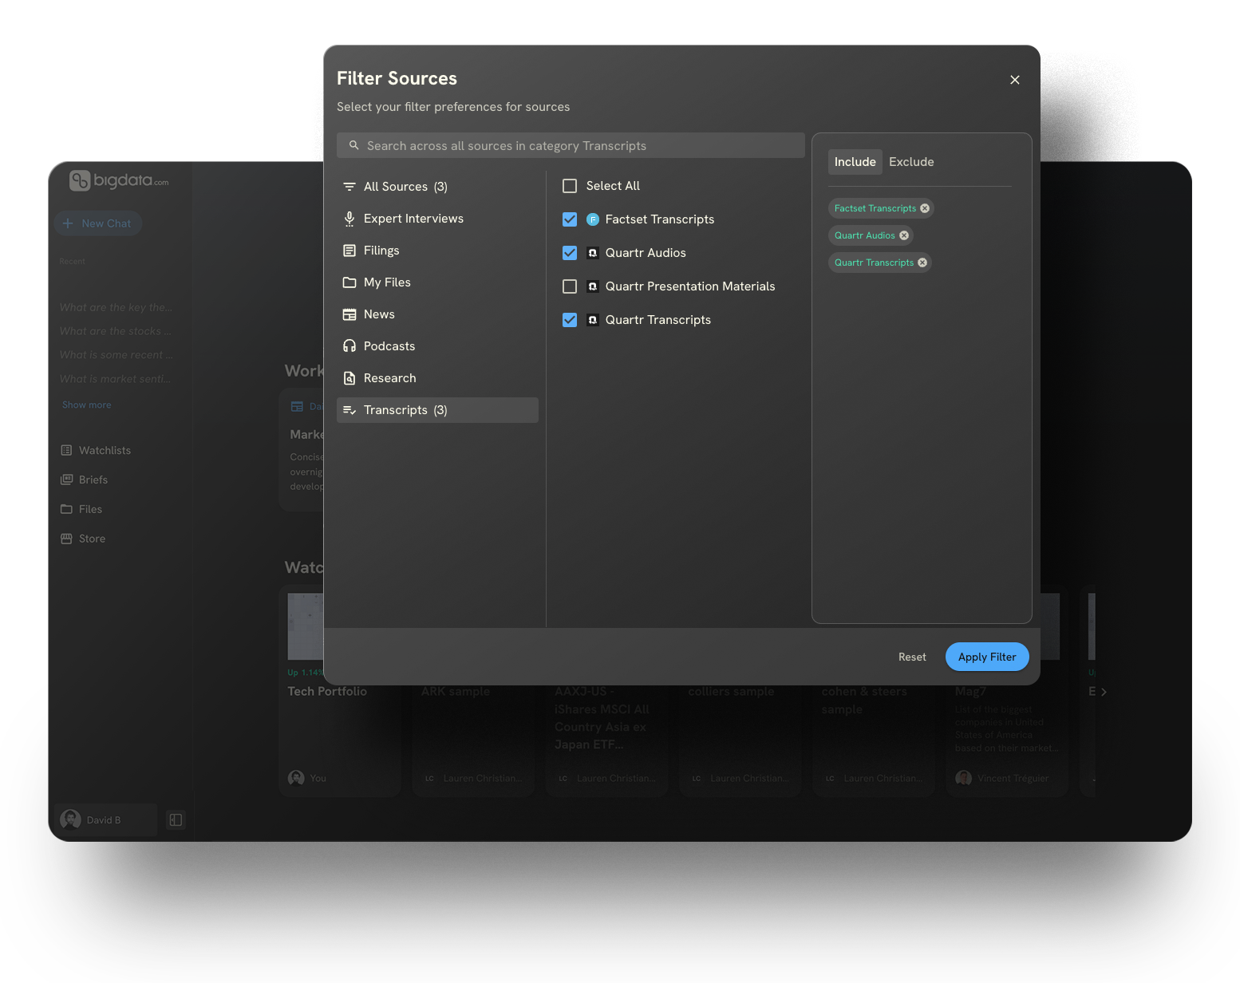This screenshot has width=1240, height=983.
Task: Remove the Factset Transcripts chip
Action: (925, 208)
